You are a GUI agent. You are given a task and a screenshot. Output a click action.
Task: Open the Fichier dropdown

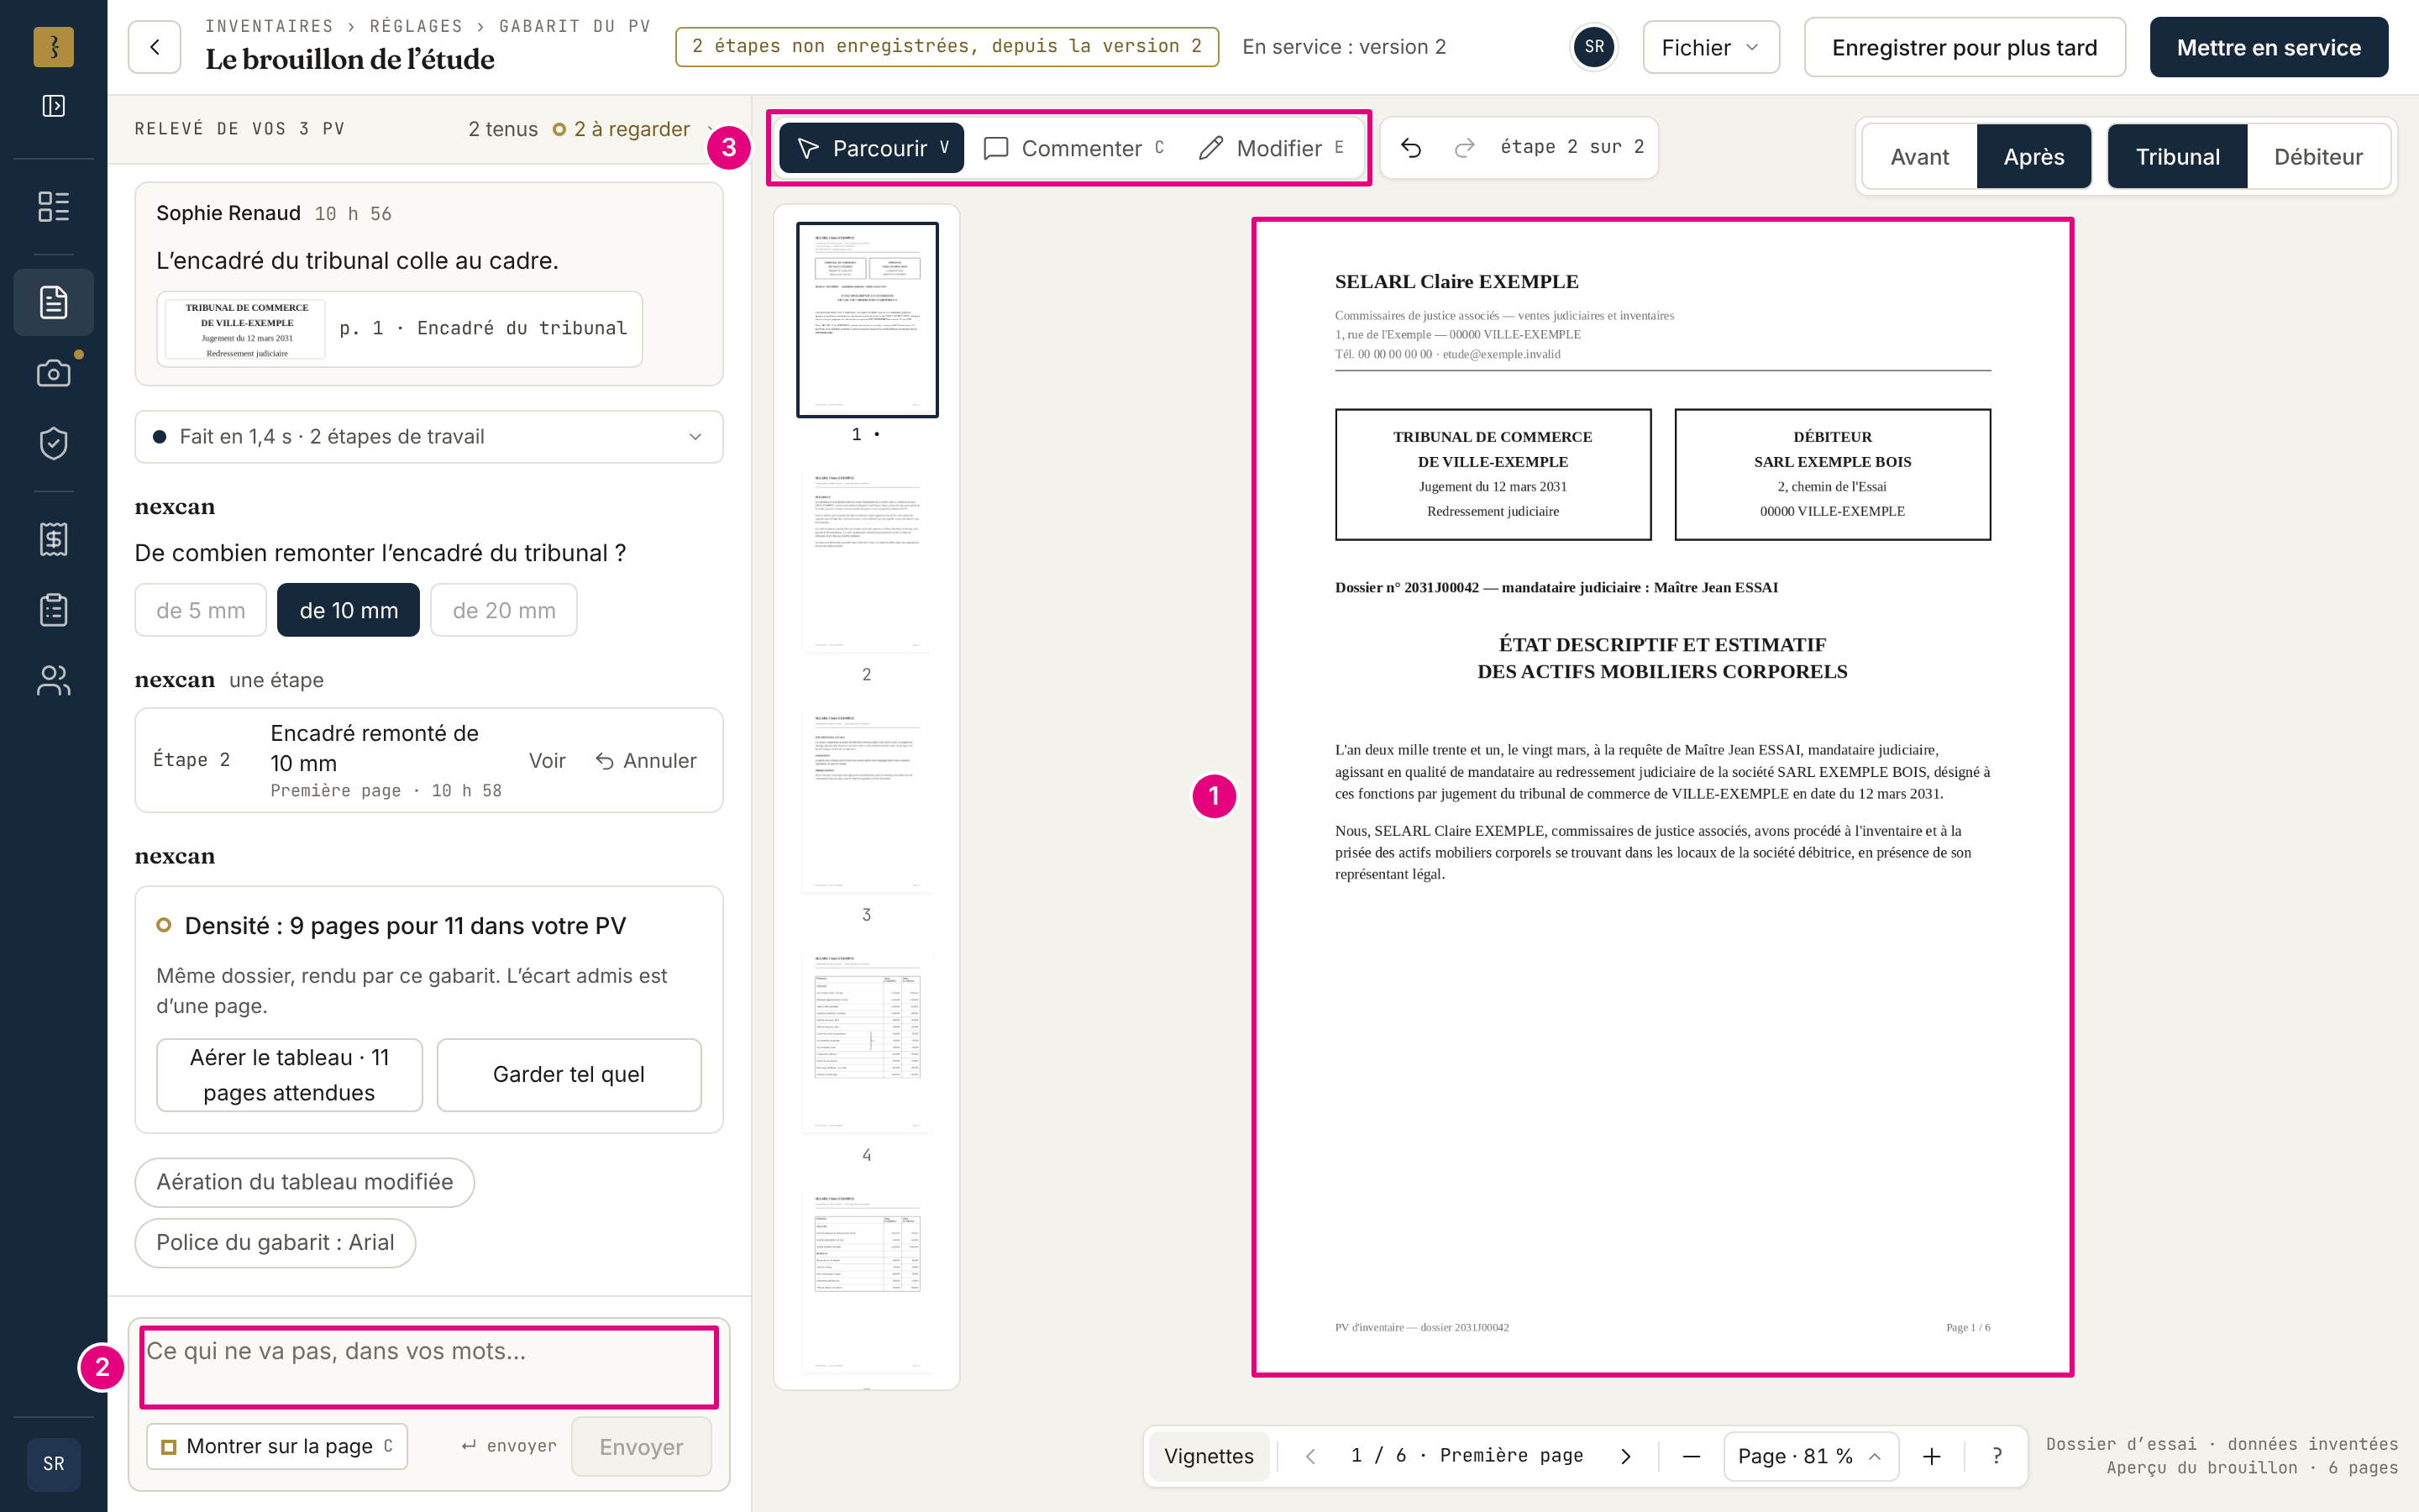point(1710,47)
